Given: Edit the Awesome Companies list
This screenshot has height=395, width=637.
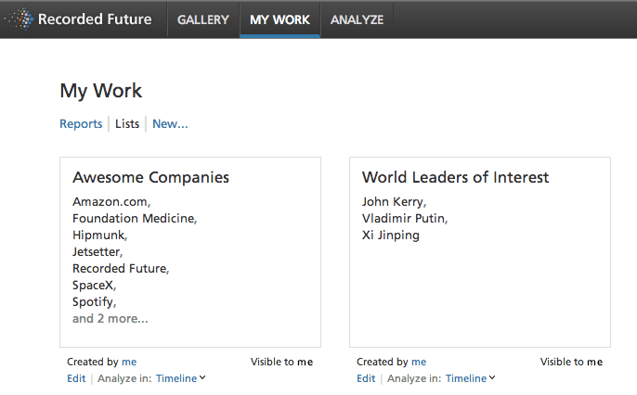Looking at the screenshot, I should click(76, 378).
